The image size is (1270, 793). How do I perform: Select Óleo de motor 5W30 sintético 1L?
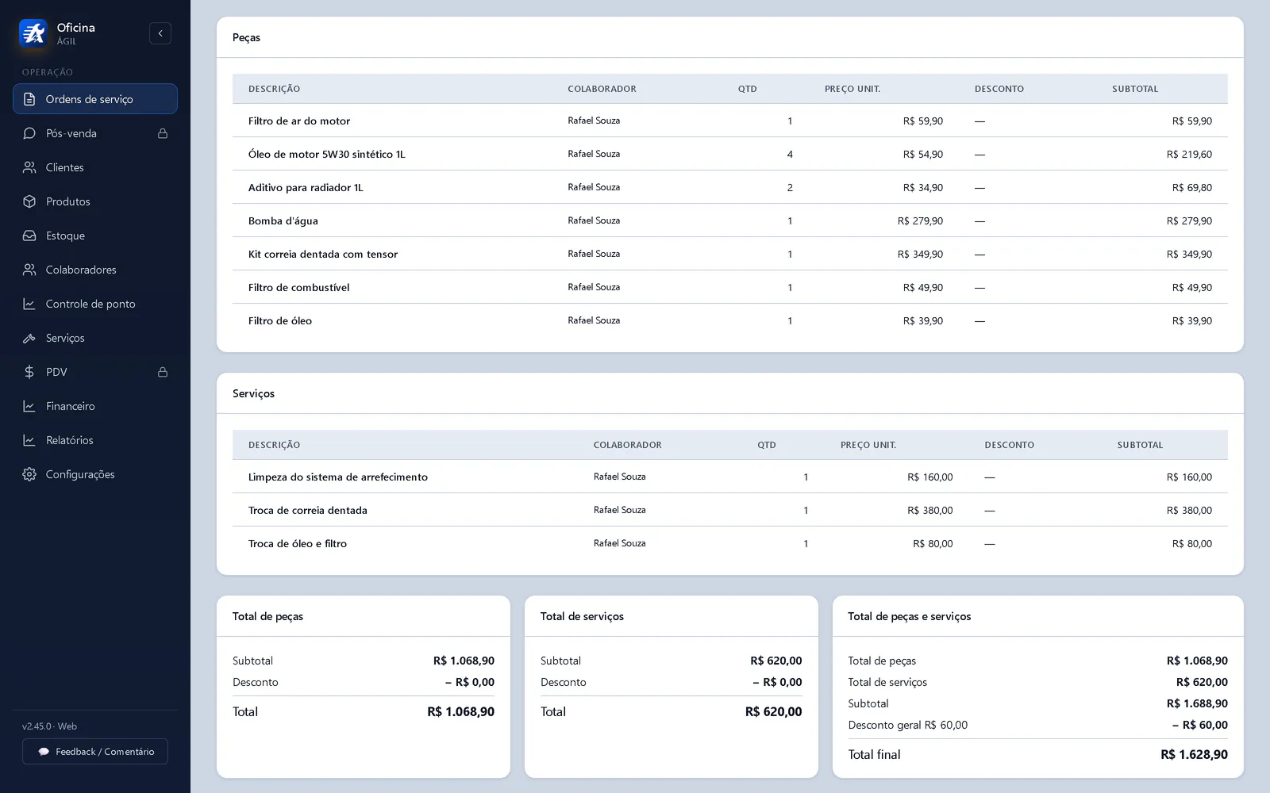coord(326,154)
